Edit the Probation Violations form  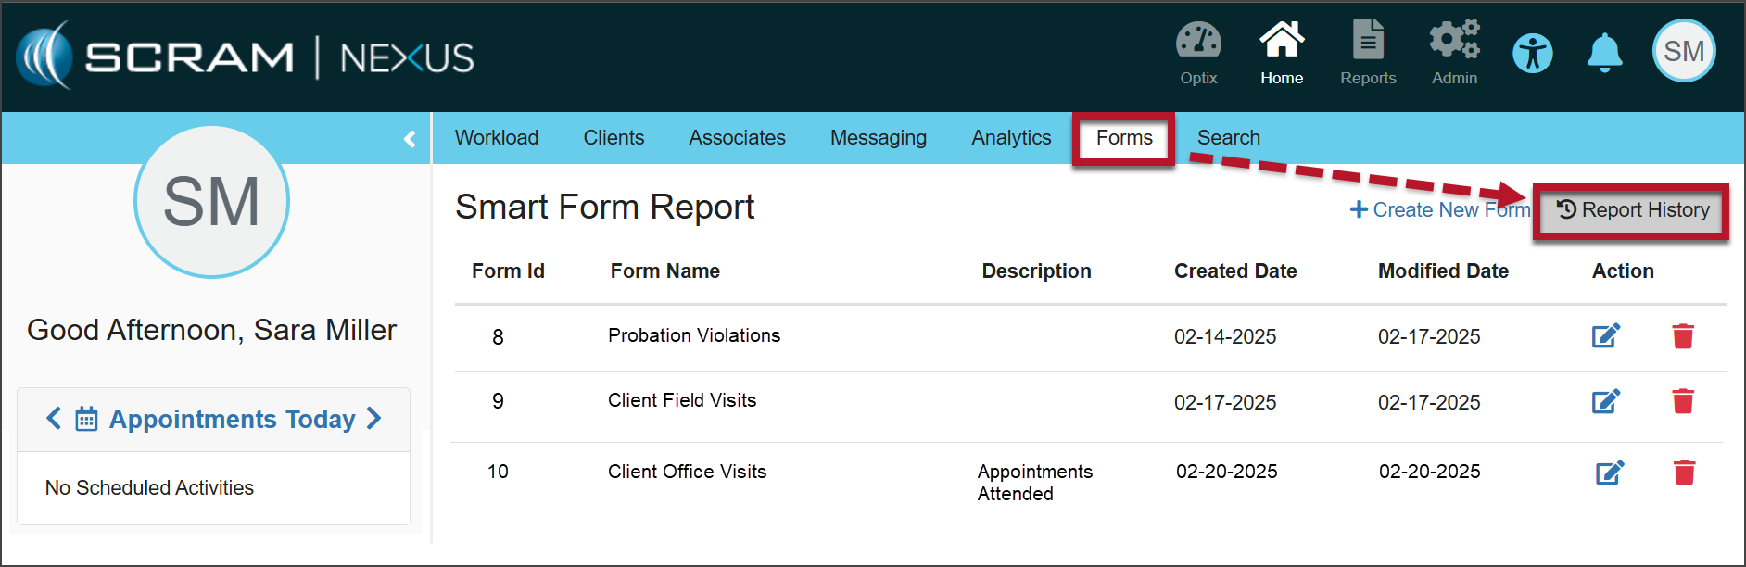coord(1605,335)
